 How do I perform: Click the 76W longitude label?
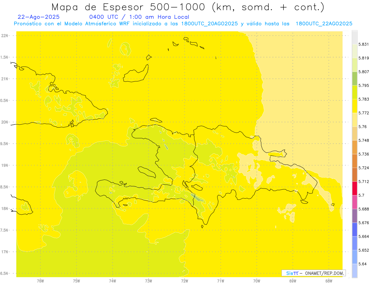[40, 281]
